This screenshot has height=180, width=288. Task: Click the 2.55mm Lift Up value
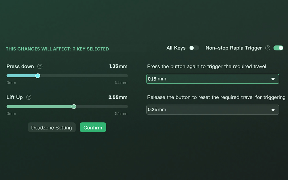[x=118, y=97]
